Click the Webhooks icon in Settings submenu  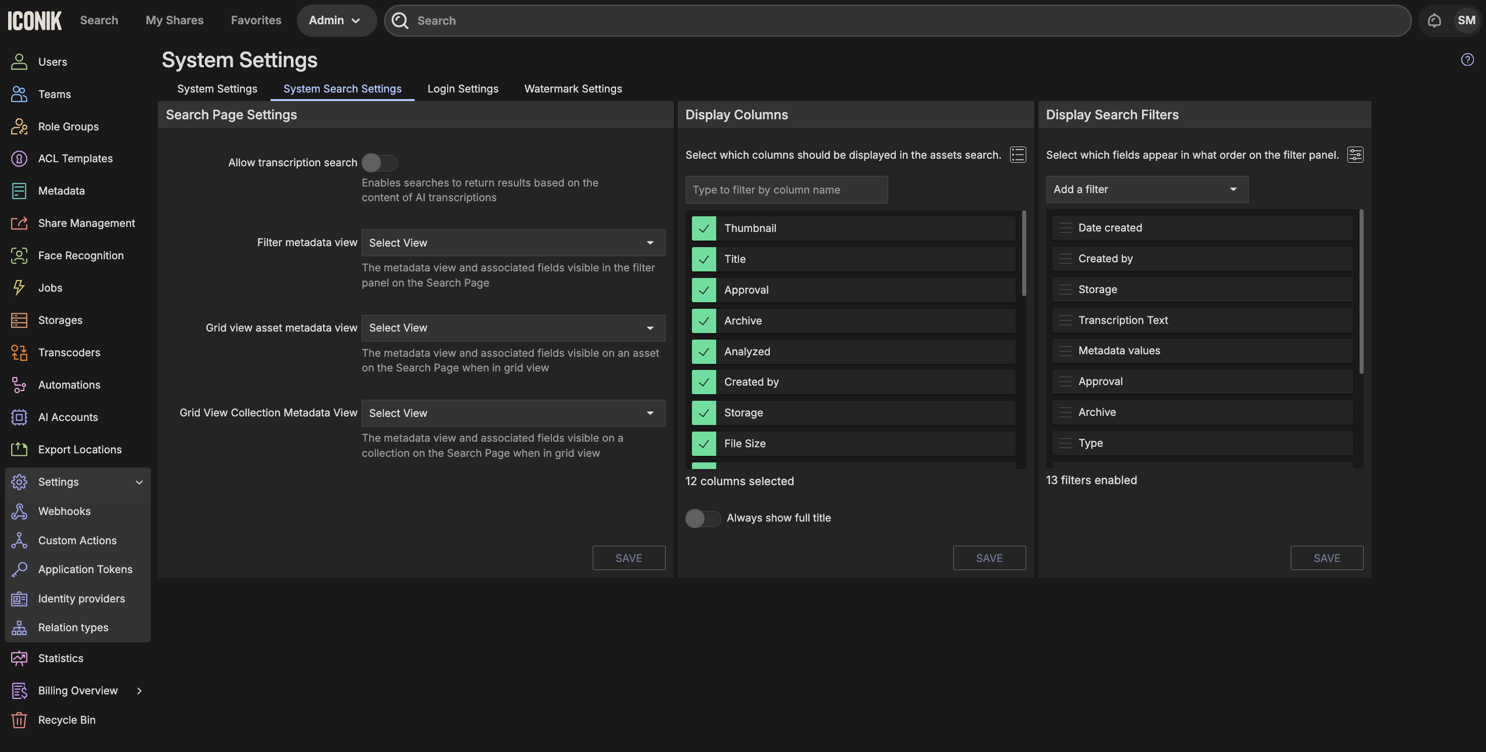(19, 511)
